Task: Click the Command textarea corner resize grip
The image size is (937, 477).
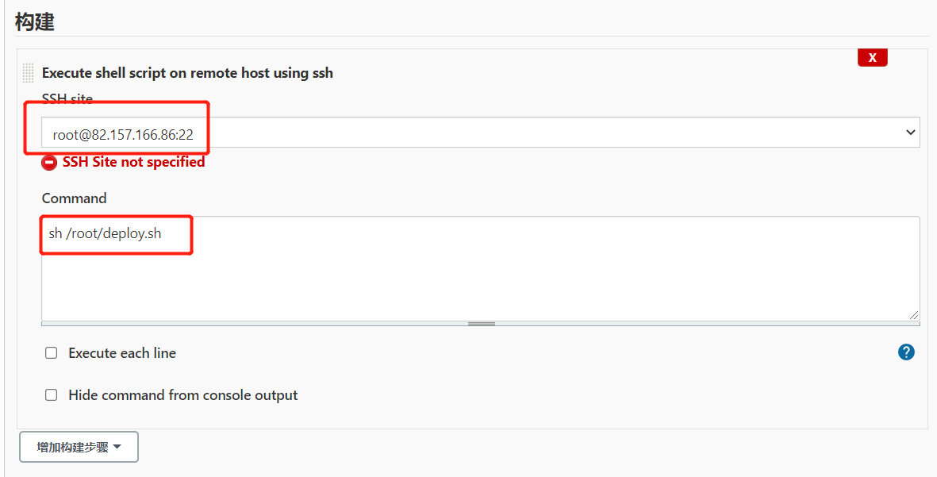Action: point(914,315)
